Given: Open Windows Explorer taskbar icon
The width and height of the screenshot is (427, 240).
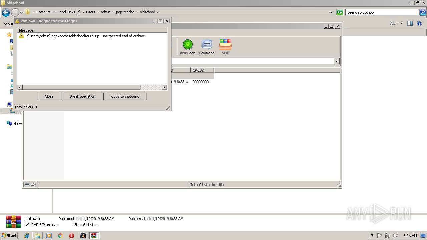Looking at the screenshot, I should 38,236.
